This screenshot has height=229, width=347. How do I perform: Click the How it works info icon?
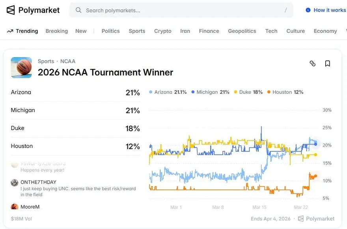[x=308, y=10]
